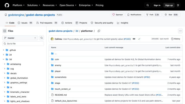Expand the antialiasing folder chevron
The image size is (185, 104).
[5, 64]
